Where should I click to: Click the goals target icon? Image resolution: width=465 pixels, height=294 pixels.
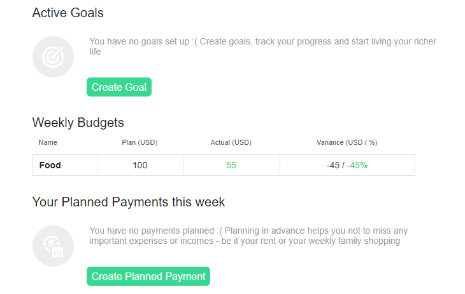[x=53, y=57]
